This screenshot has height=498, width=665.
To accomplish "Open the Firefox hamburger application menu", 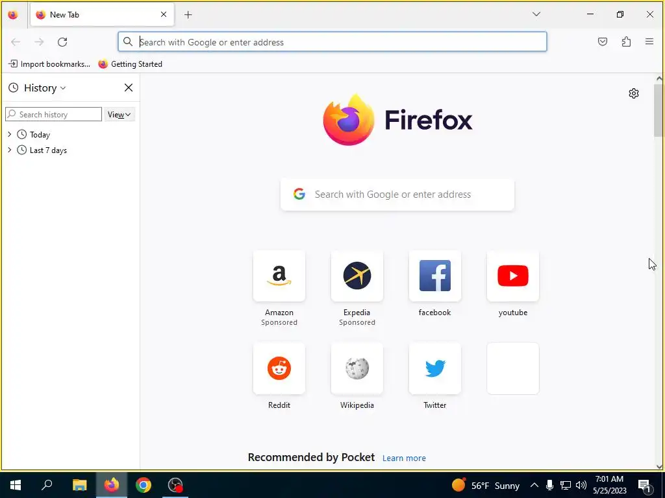I will [x=649, y=41].
